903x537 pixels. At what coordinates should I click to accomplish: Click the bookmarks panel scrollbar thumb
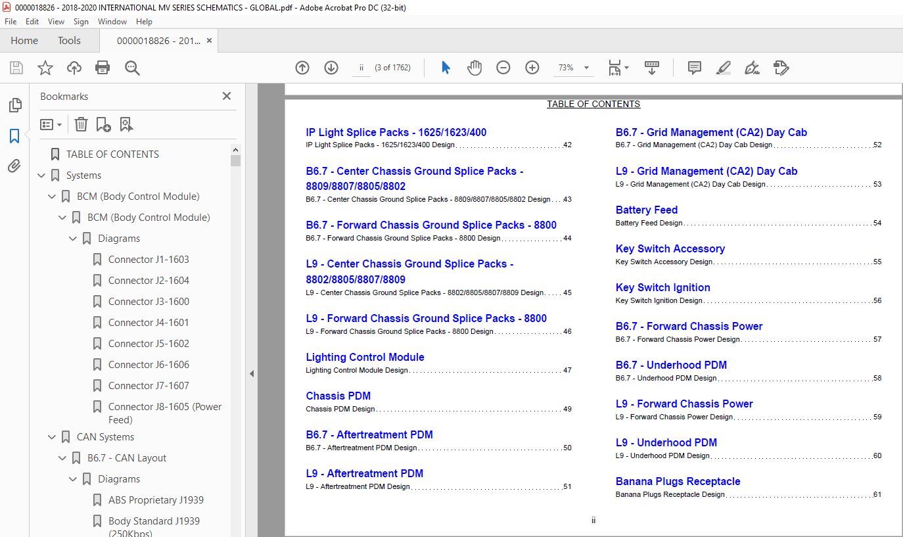coord(235,160)
